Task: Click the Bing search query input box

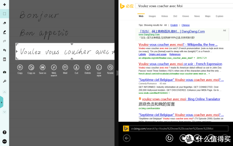Action: click(x=184, y=6)
